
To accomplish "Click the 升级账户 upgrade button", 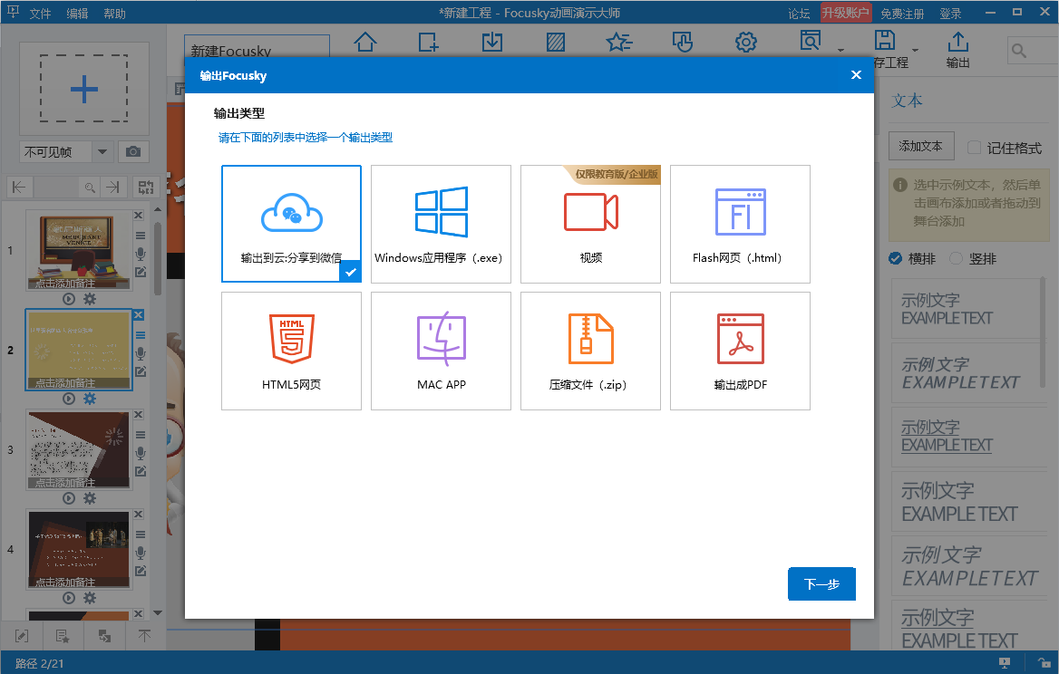I will click(846, 13).
